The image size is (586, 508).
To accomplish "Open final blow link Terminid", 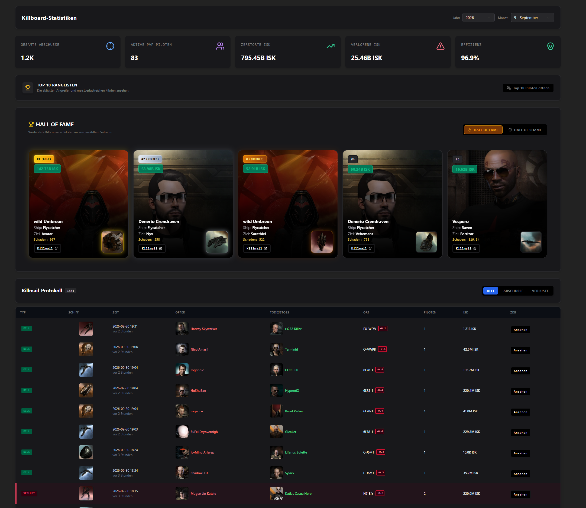I will tap(292, 350).
